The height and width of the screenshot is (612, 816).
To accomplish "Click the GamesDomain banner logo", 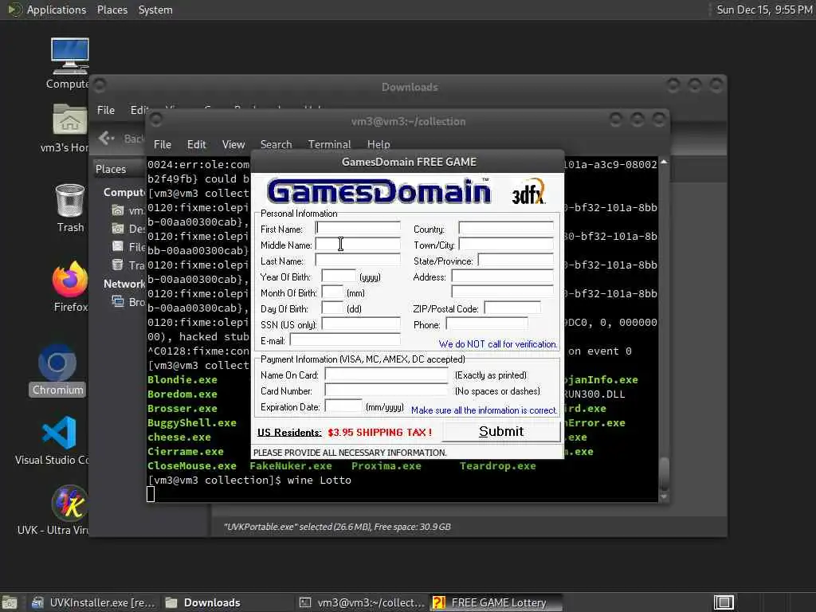I will coord(379,191).
